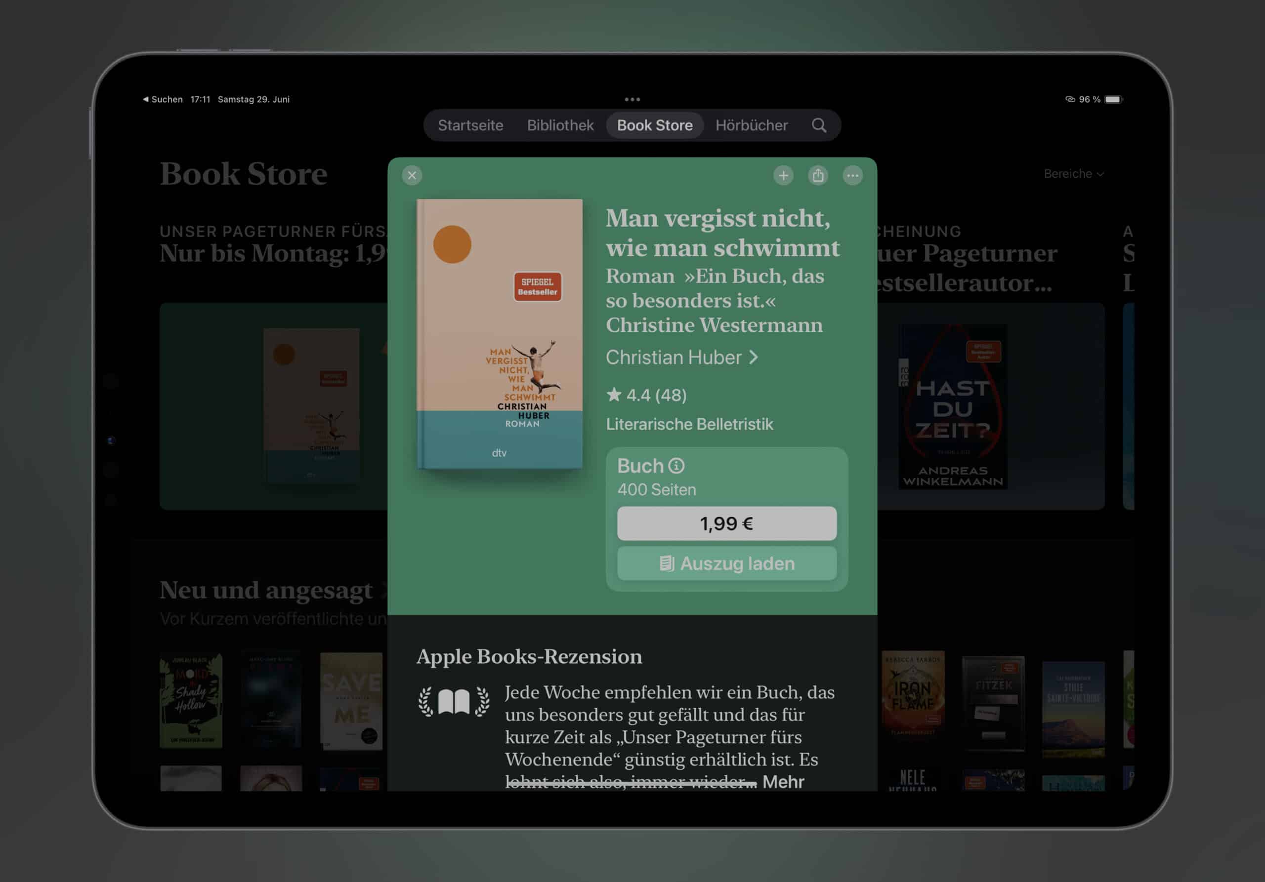The image size is (1265, 882).
Task: Buy book for 1,99 €
Action: pyautogui.click(x=726, y=523)
